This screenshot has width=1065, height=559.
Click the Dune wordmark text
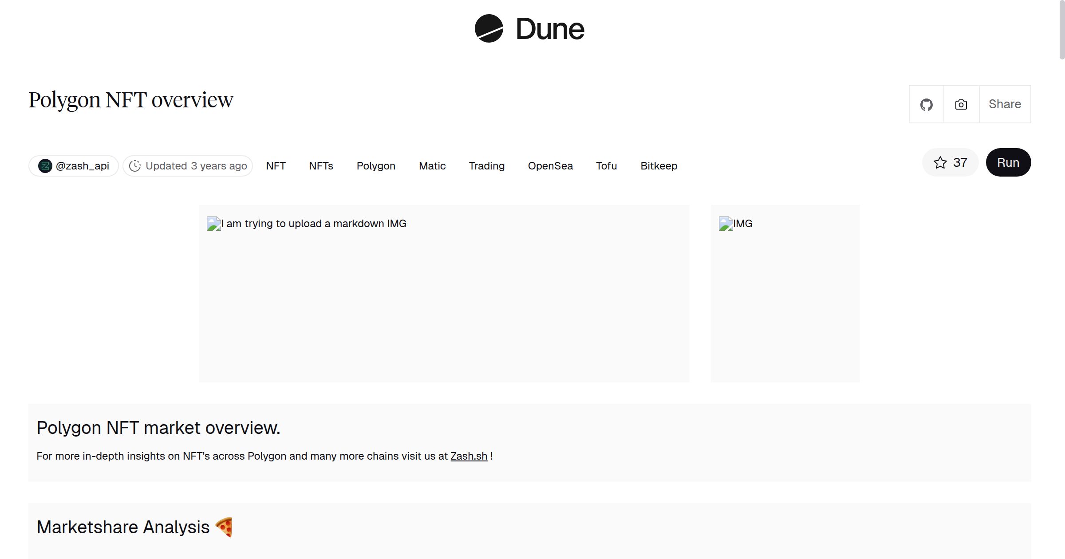[x=550, y=29]
